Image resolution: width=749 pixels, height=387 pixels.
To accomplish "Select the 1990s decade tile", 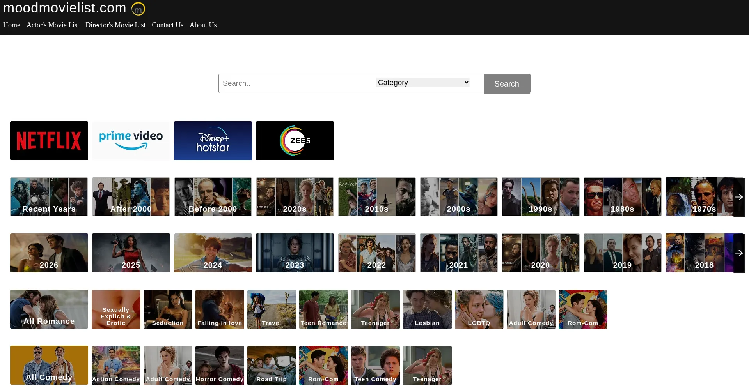I will (x=541, y=197).
